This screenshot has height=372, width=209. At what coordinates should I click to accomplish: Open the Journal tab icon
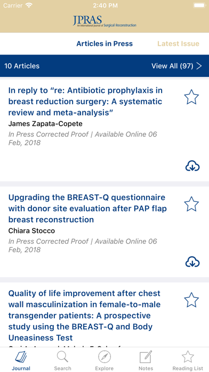pyautogui.click(x=21, y=357)
